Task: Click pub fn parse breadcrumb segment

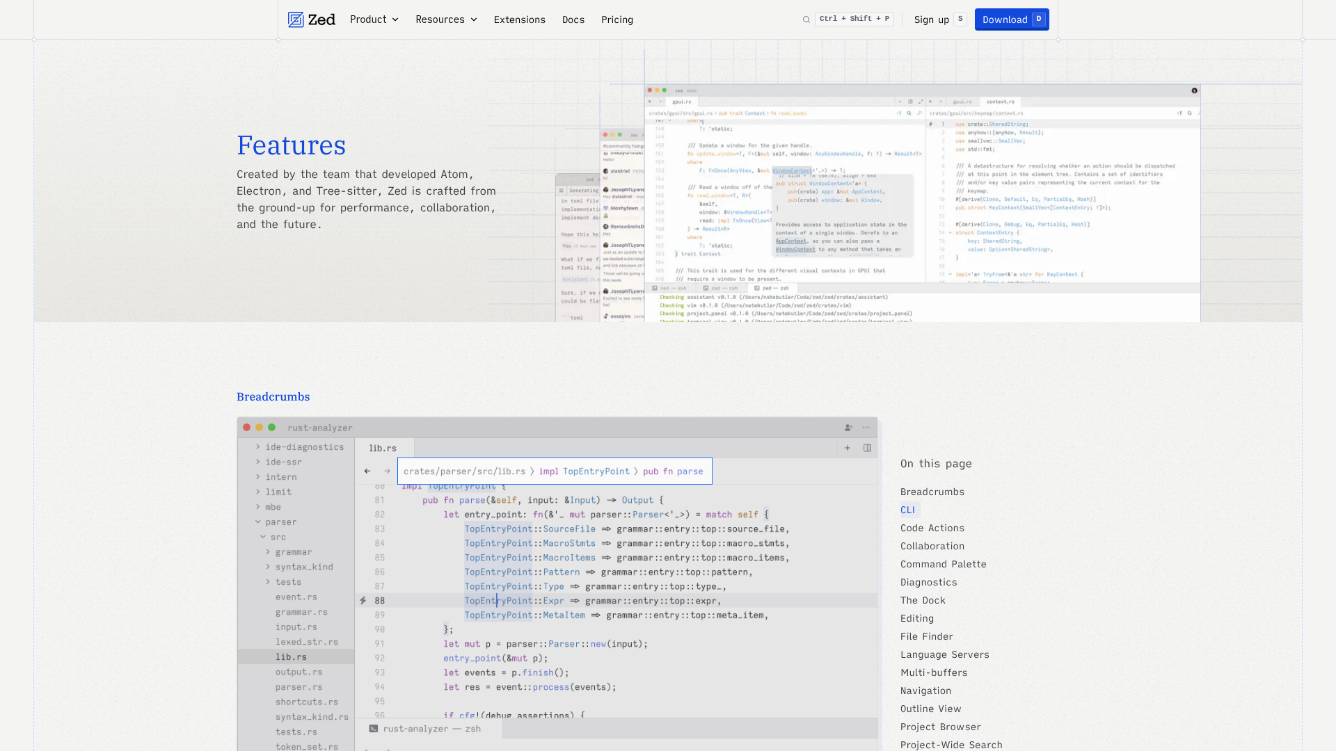Action: tap(673, 471)
